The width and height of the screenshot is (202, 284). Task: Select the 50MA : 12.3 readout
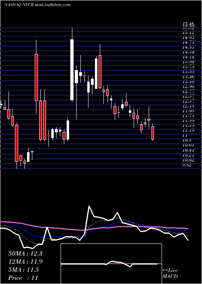pos(25,254)
